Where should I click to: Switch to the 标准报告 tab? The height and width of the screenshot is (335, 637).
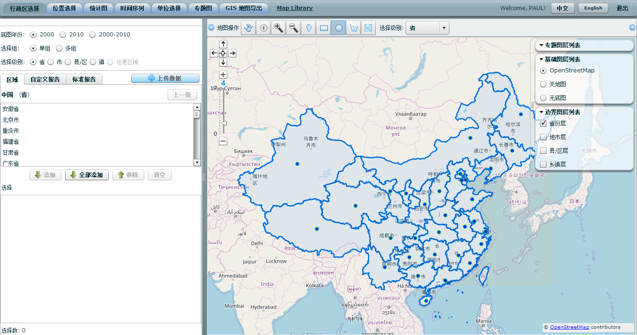pyautogui.click(x=84, y=79)
